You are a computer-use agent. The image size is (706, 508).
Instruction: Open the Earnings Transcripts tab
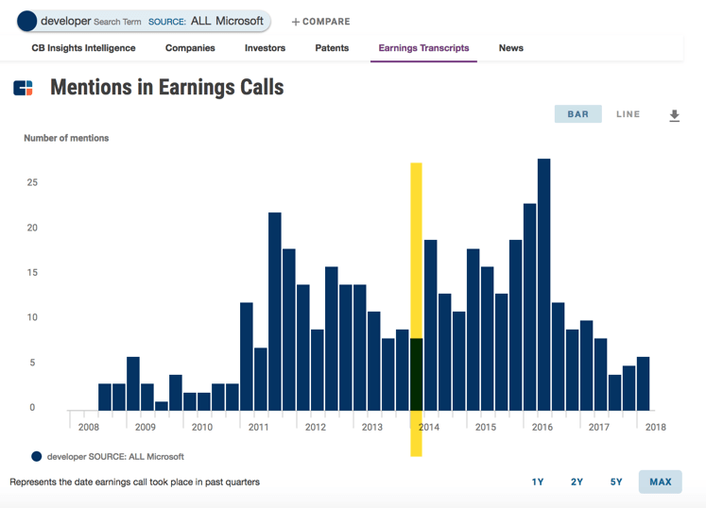click(423, 48)
